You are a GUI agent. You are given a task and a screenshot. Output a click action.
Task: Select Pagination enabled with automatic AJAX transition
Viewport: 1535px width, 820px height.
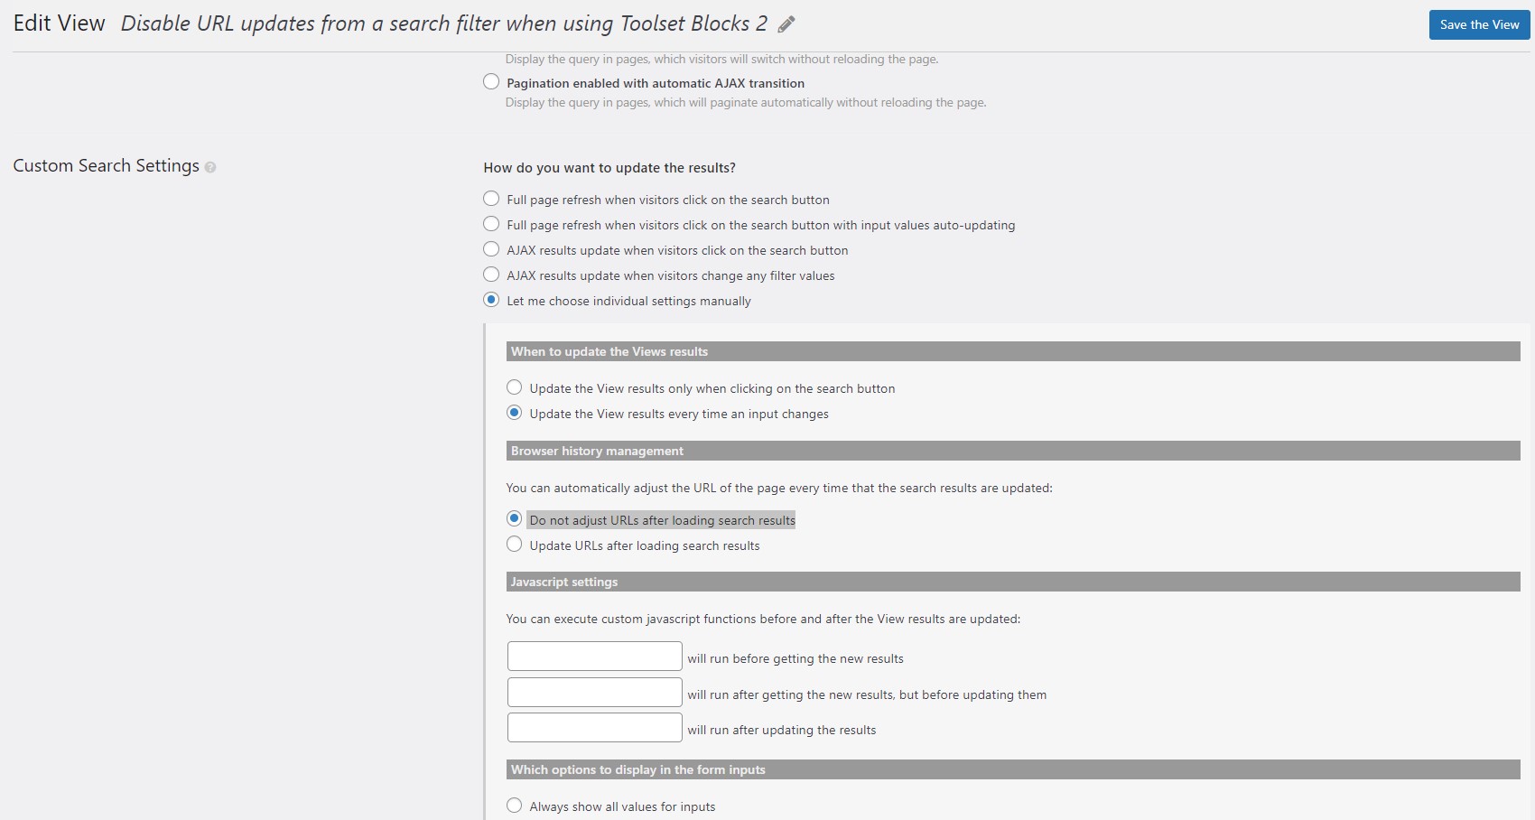coord(491,82)
